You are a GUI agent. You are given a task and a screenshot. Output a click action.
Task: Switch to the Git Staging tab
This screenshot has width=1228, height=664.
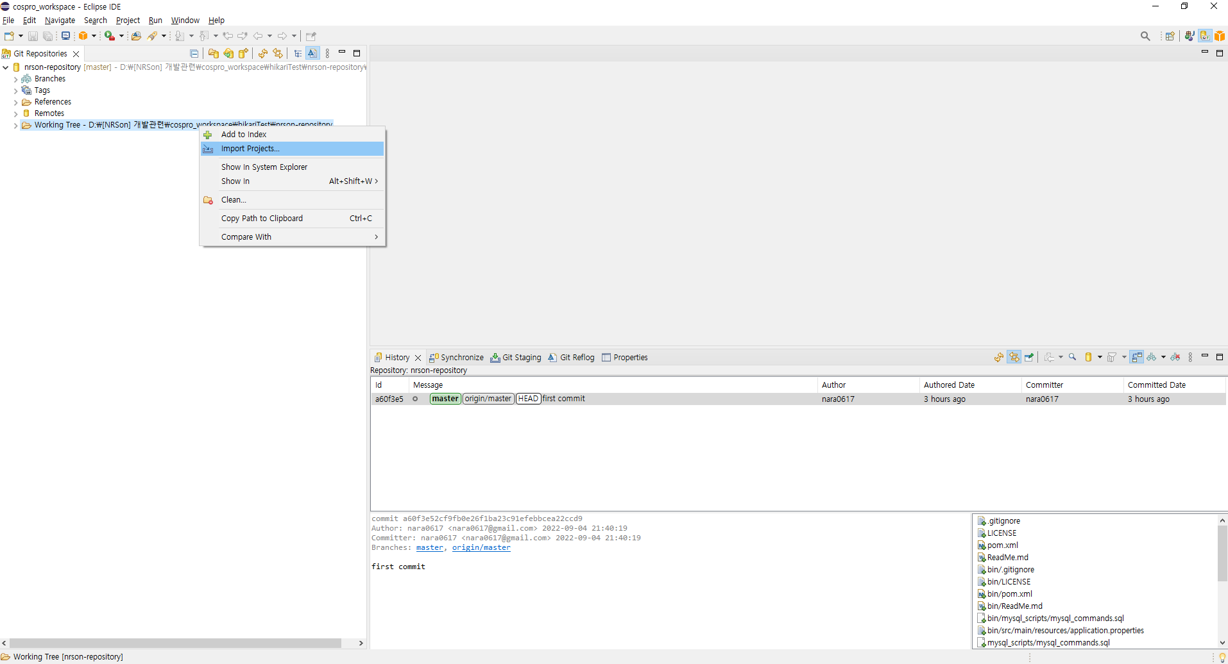click(516, 358)
